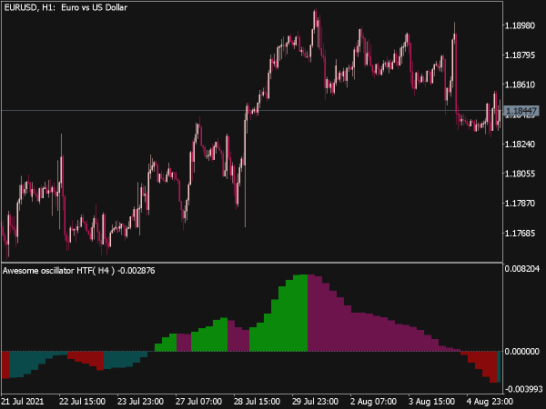
Task: Click the -0.003993 oscillator scale value
Action: pyautogui.click(x=524, y=389)
